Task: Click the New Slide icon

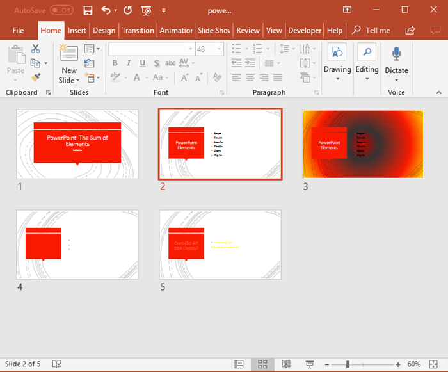Action: pyautogui.click(x=68, y=54)
